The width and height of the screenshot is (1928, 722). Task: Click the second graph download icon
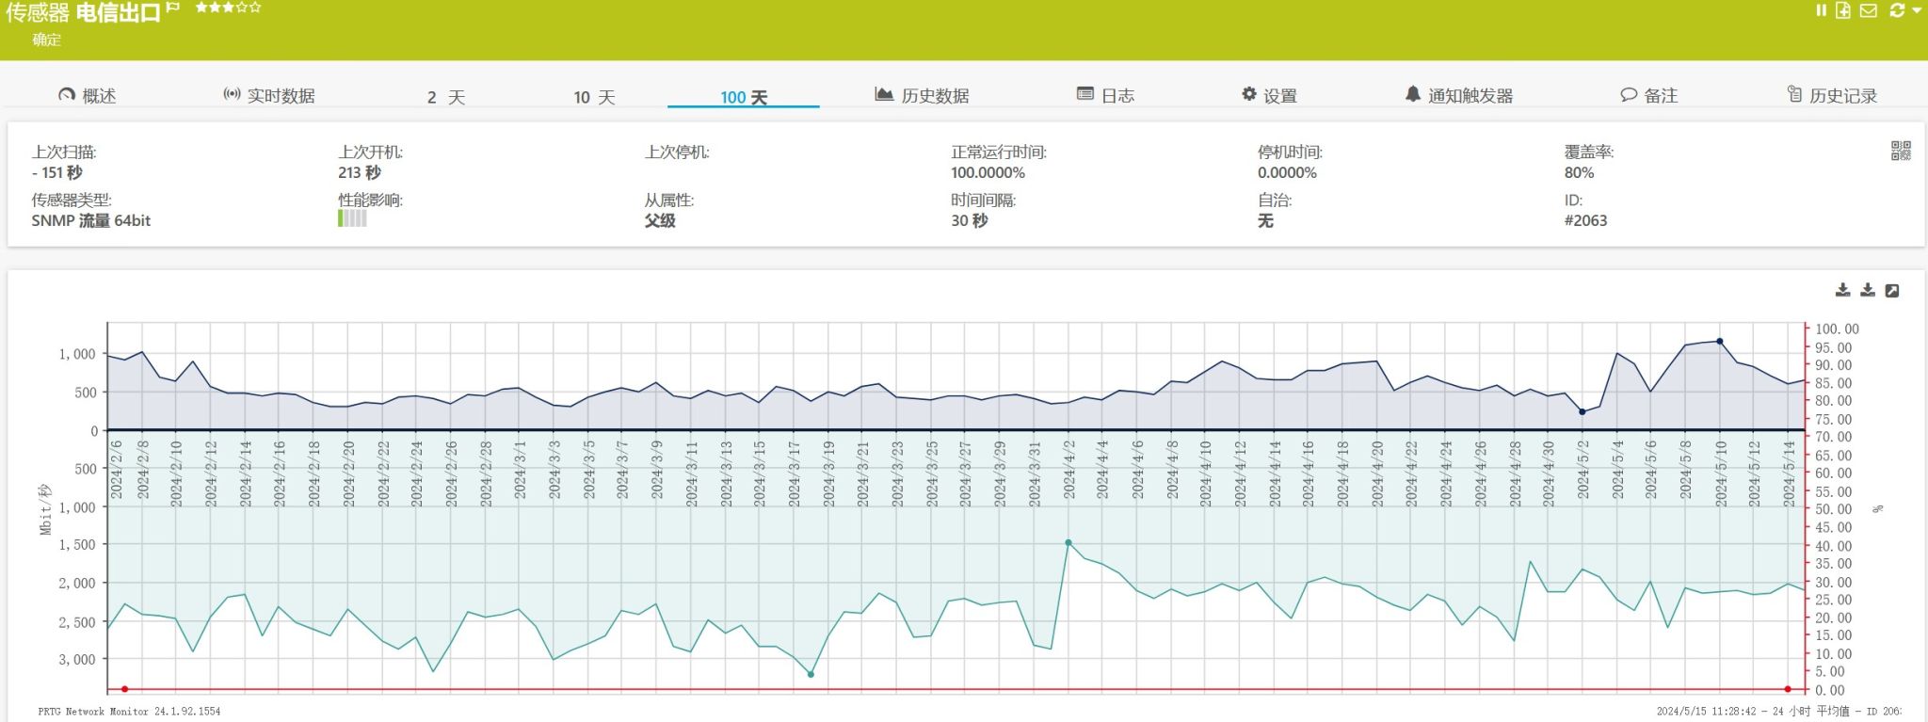1868,291
